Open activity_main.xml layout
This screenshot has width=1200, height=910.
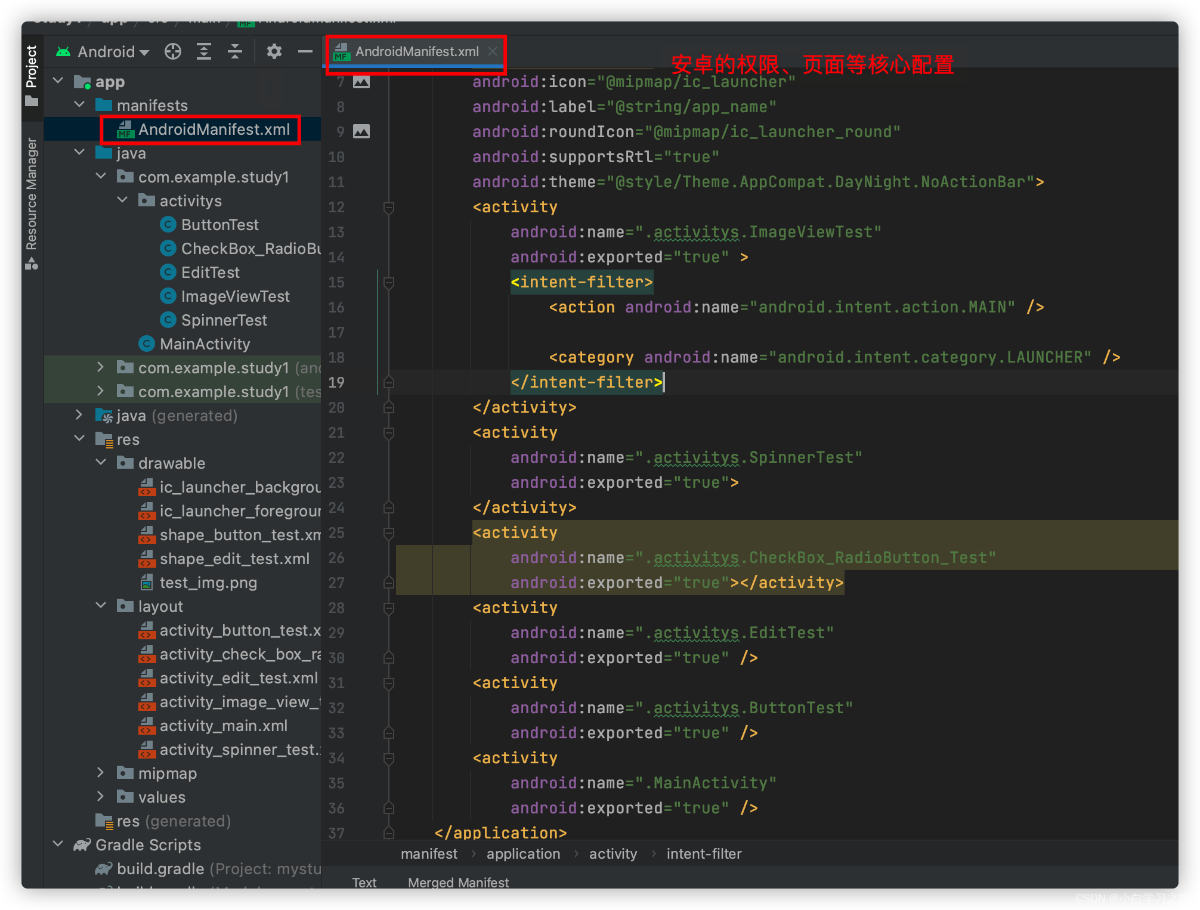tap(214, 726)
